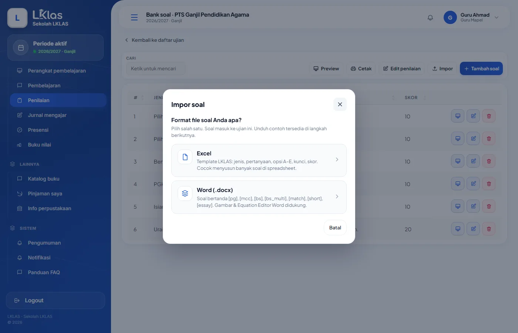Open the notification bell
Viewport: 518px width, 333px height.
430,17
